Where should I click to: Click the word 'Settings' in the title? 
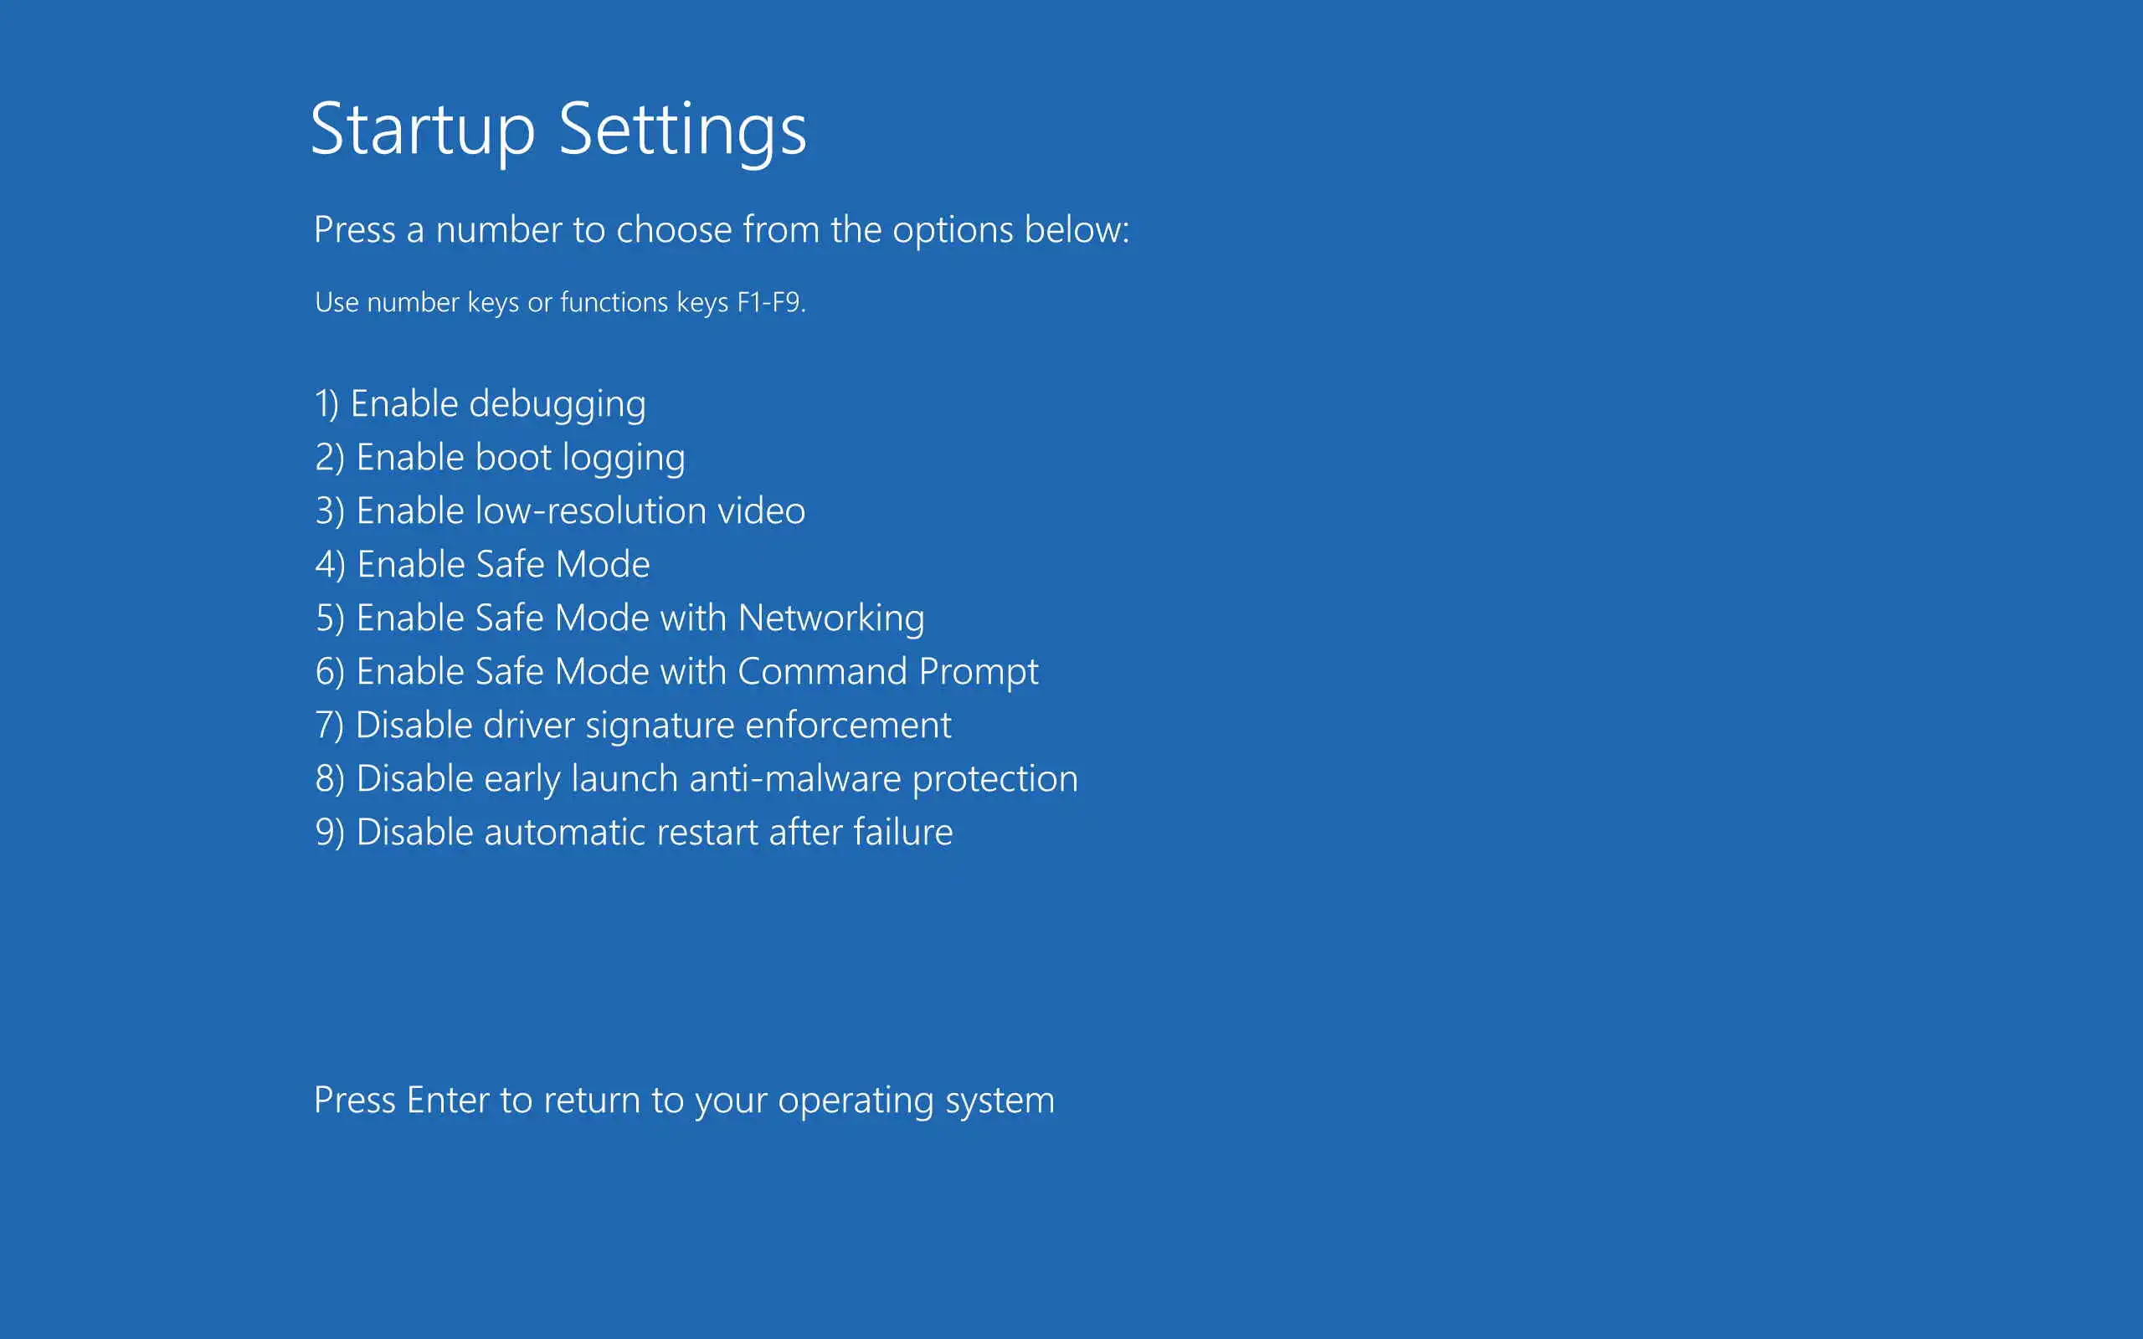682,129
